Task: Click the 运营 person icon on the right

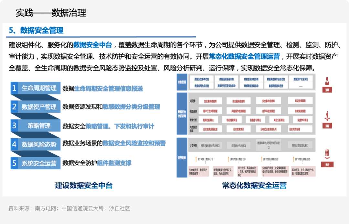Action: click(327, 81)
